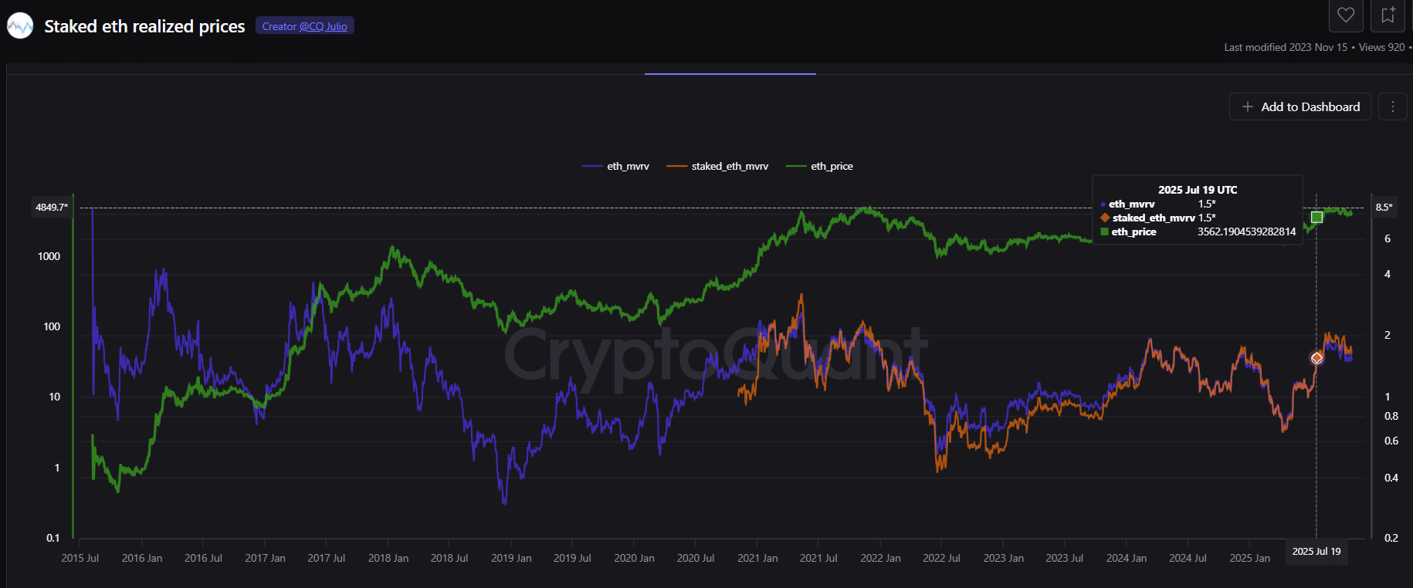The height and width of the screenshot is (588, 1413).
Task: Hide the staked_eth_mvrv series via its legend entry
Action: (x=717, y=166)
